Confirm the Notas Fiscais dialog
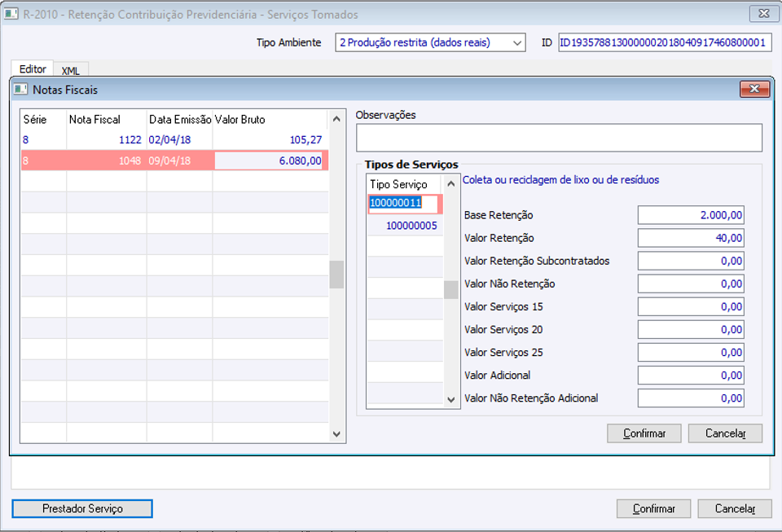The height and width of the screenshot is (532, 782). (644, 433)
